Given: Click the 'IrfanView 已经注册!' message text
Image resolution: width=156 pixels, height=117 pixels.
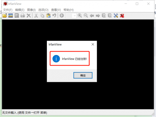Looking at the screenshot, I should pyautogui.click(x=74, y=59).
